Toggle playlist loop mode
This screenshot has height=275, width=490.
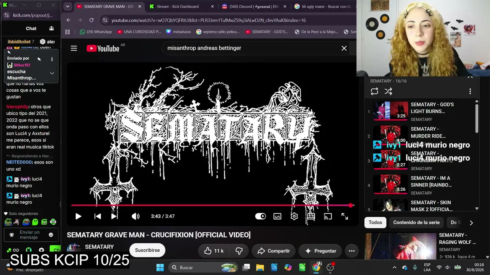tap(374, 91)
